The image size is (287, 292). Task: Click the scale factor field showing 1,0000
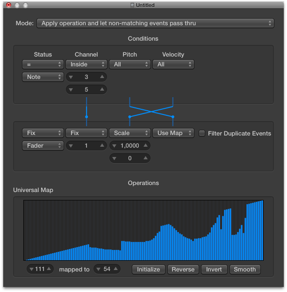[129, 145]
